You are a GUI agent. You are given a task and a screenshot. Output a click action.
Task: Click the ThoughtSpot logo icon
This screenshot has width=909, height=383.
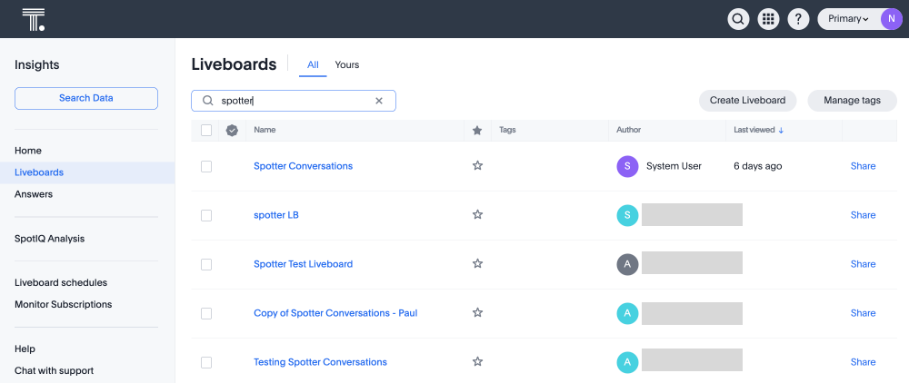pyautogui.click(x=34, y=19)
